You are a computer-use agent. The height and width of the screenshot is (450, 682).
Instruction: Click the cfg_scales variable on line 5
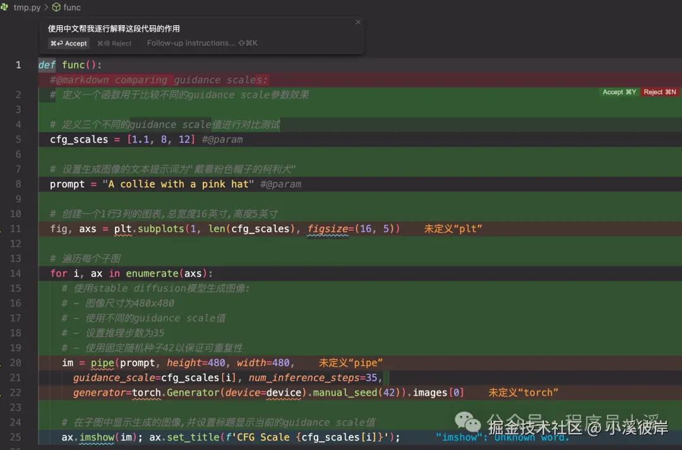point(79,139)
